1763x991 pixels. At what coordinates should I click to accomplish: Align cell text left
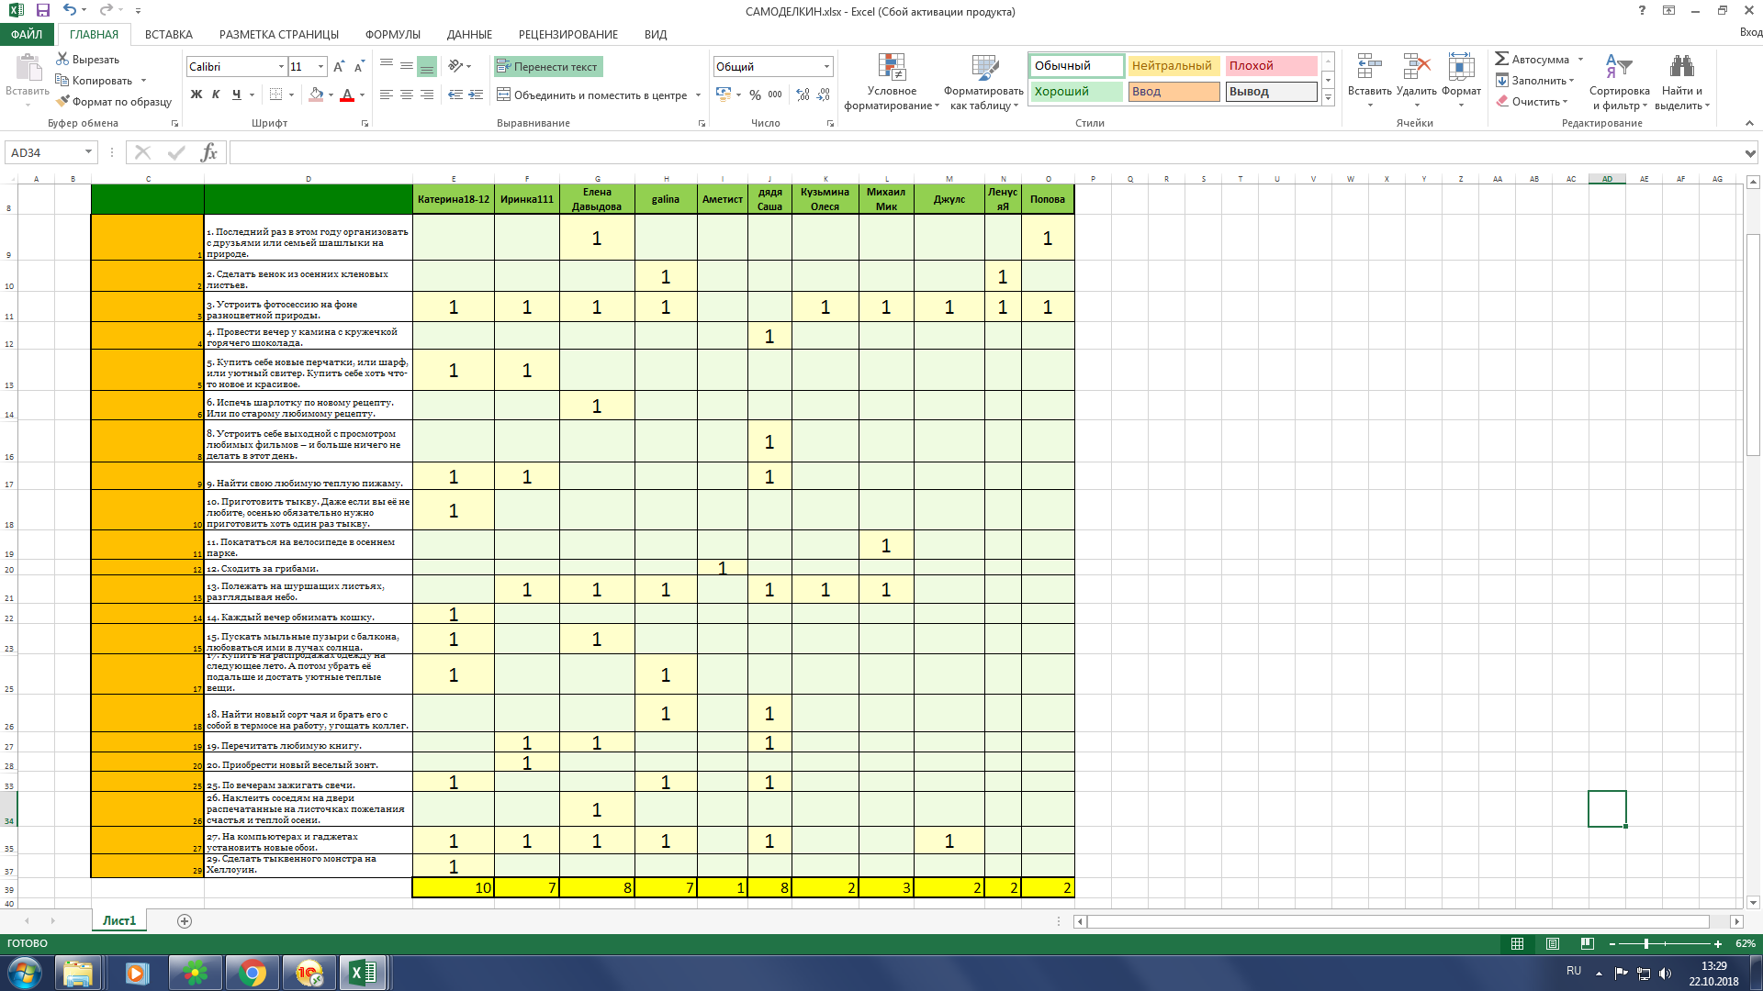[x=386, y=95]
